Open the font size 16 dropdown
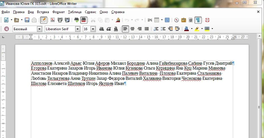 coord(93,29)
